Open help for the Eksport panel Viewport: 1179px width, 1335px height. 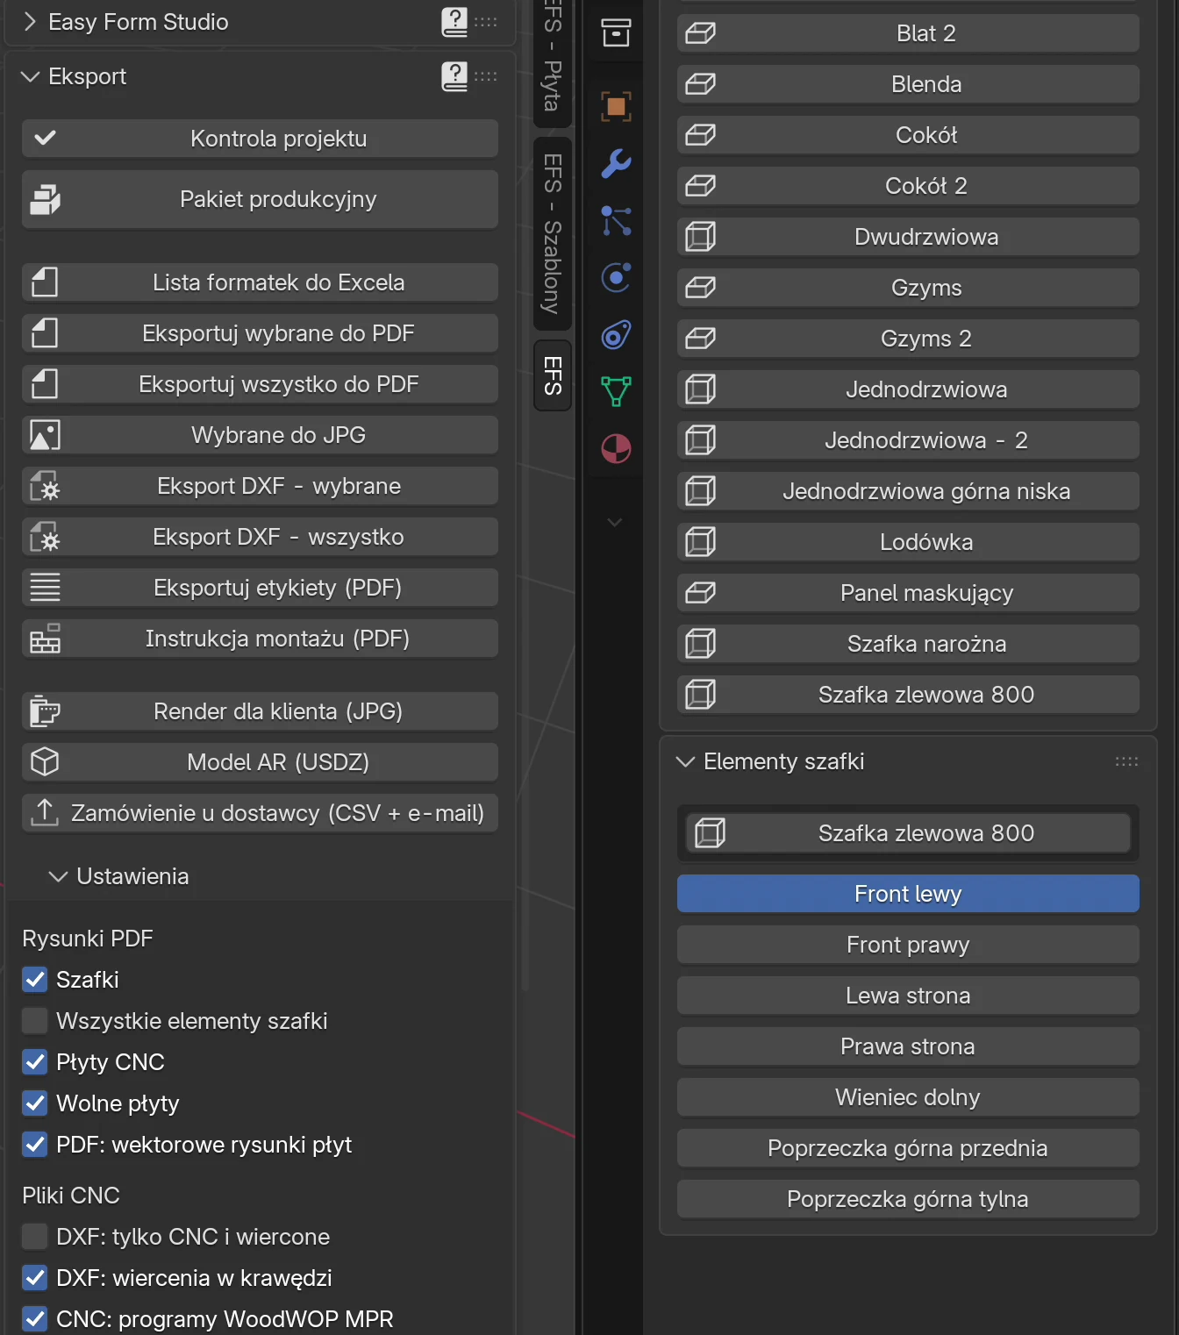(x=454, y=76)
